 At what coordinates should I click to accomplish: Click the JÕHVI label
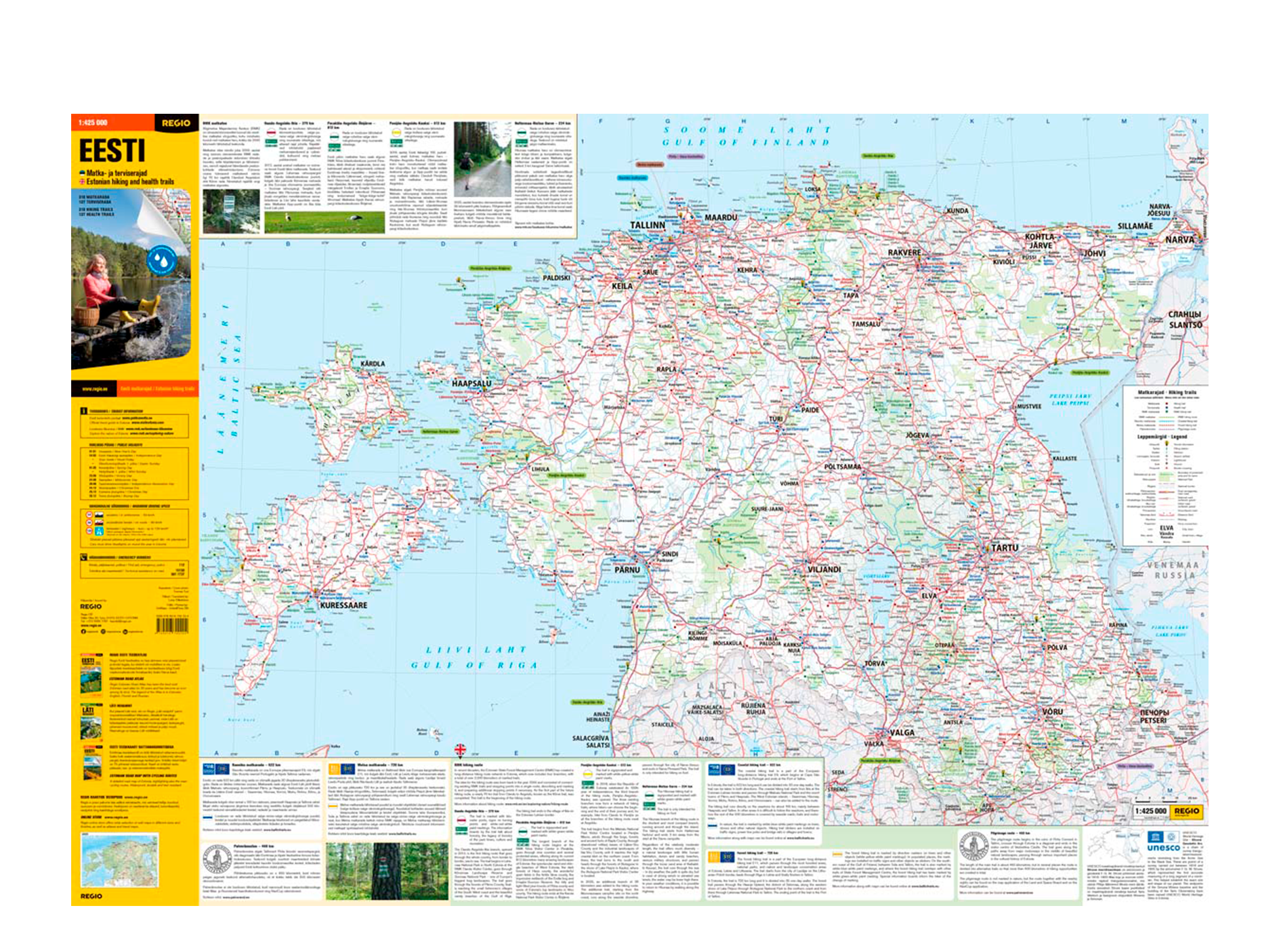tap(1095, 253)
